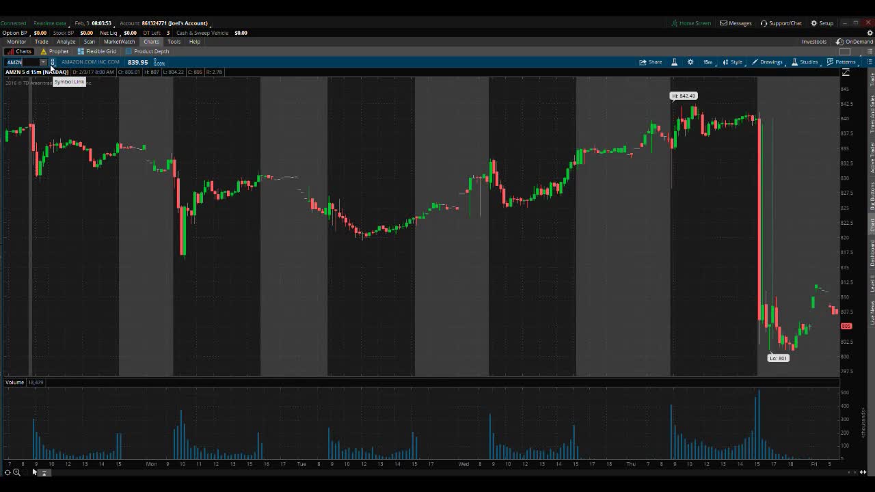This screenshot has width=875, height=492.
Task: Open the Investools link
Action: (x=814, y=42)
